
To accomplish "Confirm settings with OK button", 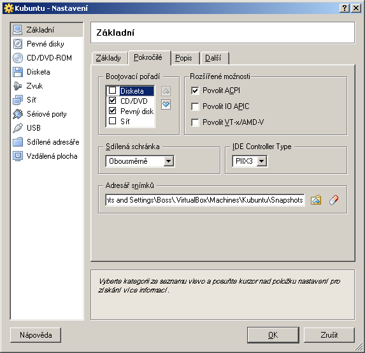I will [273, 335].
